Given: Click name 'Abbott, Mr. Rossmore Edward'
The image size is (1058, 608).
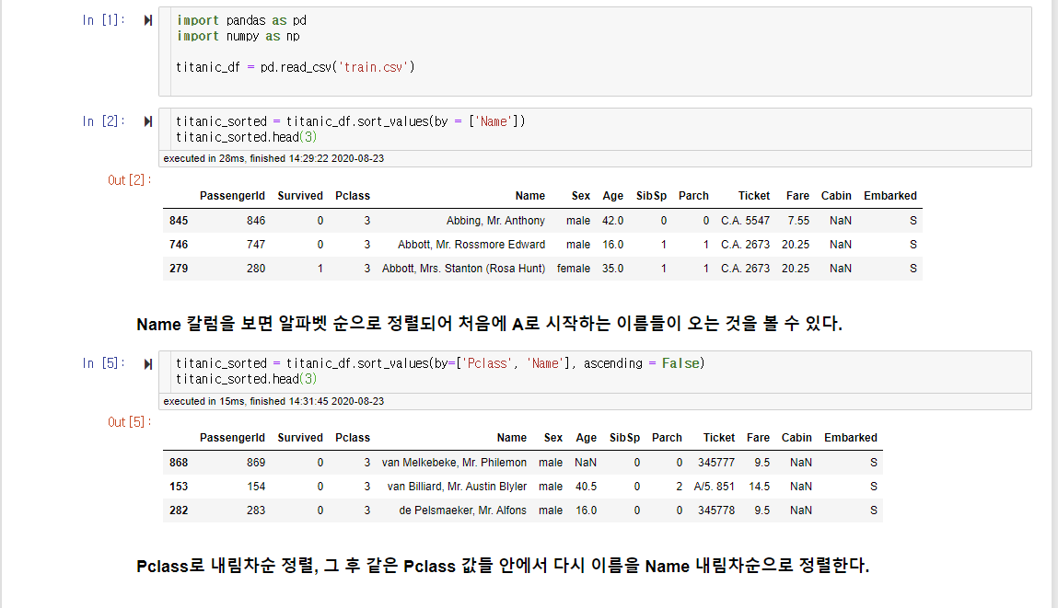Looking at the screenshot, I should pos(471,244).
